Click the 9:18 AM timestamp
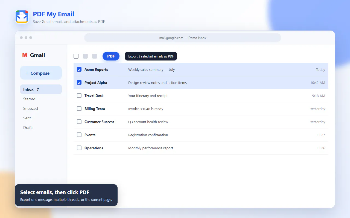The width and height of the screenshot is (350, 218). pyautogui.click(x=319, y=96)
